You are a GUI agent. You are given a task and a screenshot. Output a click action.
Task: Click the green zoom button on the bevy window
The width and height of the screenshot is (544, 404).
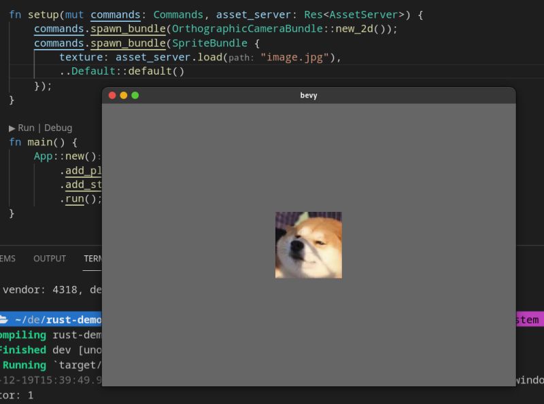[x=135, y=96]
